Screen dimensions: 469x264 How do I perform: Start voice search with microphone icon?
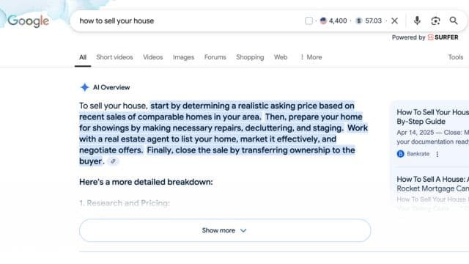click(x=417, y=21)
